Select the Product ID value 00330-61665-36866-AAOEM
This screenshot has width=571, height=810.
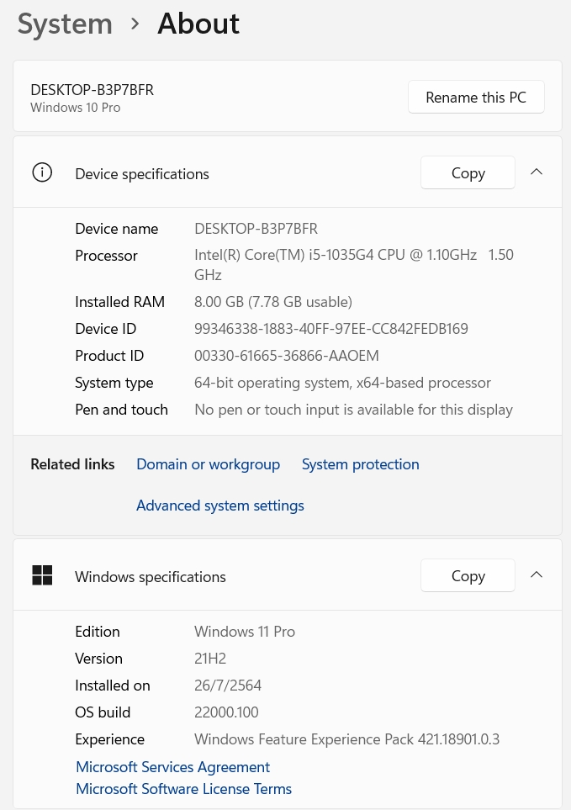click(287, 356)
